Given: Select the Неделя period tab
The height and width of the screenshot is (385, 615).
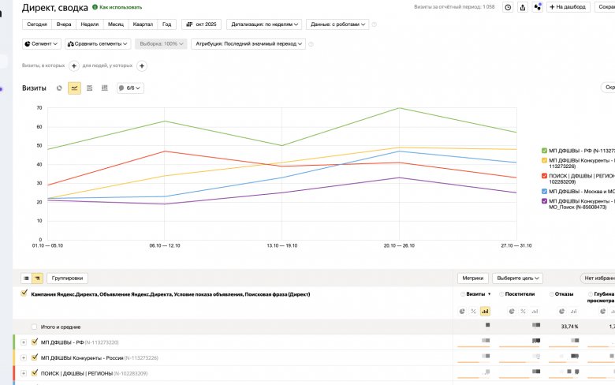Looking at the screenshot, I should 90,24.
